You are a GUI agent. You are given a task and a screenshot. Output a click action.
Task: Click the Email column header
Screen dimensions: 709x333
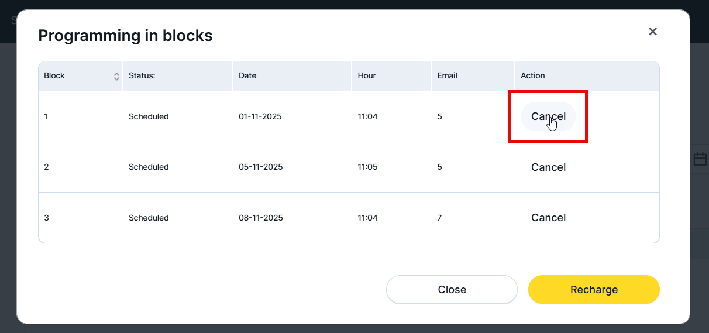[x=448, y=76]
